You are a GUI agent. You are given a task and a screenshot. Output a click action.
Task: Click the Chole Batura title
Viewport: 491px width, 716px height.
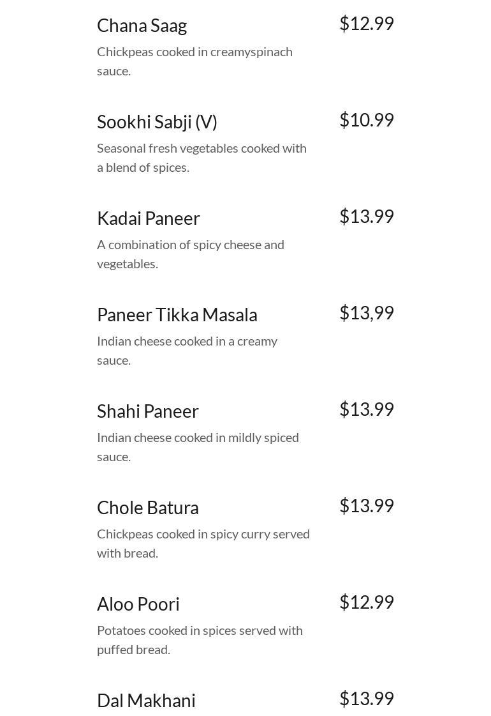point(148,507)
